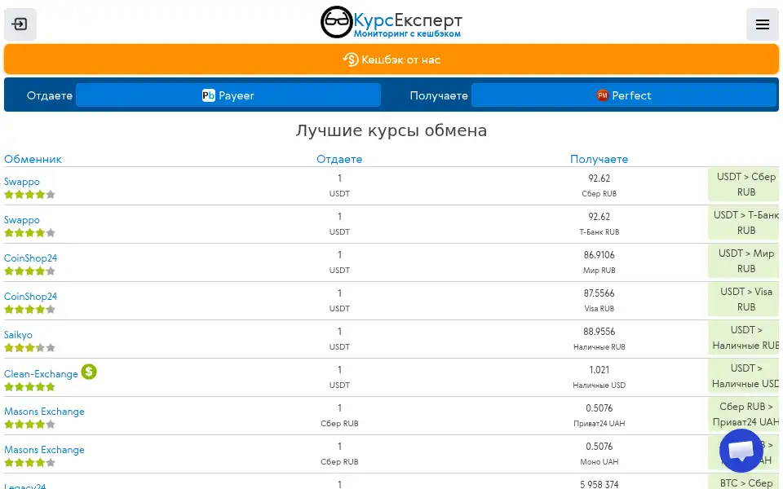Click the Мониторинг с кешбэком tagline
783x489 pixels.
pos(408,34)
